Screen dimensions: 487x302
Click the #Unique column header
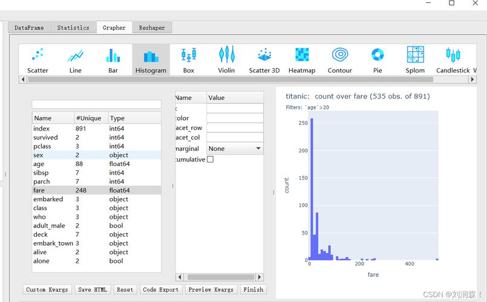click(x=91, y=118)
